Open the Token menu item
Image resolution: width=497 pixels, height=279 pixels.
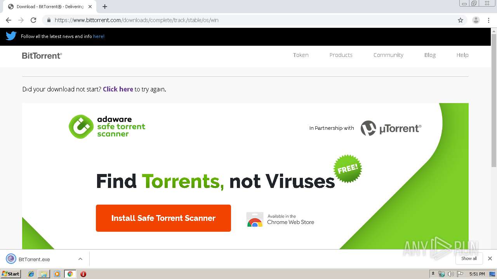pyautogui.click(x=301, y=55)
